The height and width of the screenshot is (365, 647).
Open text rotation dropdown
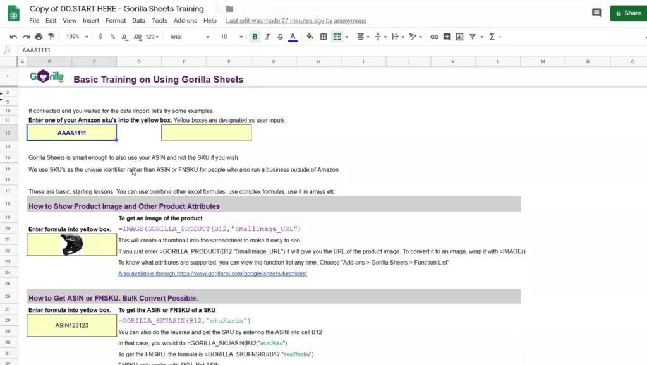415,37
